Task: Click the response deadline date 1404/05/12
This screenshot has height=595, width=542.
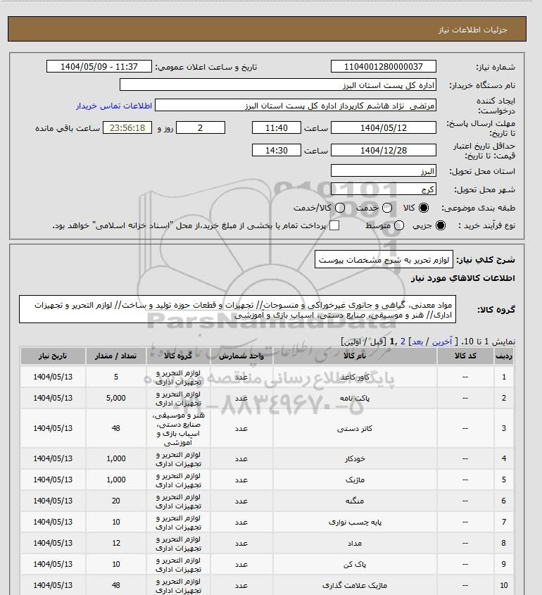Action: click(384, 128)
